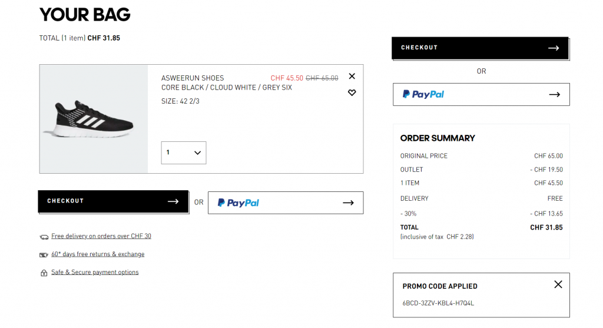Add Asweerun shoes to wishlist with heart

point(352,92)
